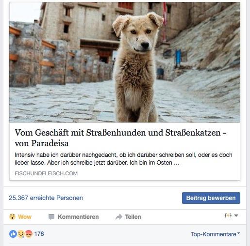Open the 178 reactions count list
Image resolution: width=250 pixels, height=246 pixels.
click(39, 234)
